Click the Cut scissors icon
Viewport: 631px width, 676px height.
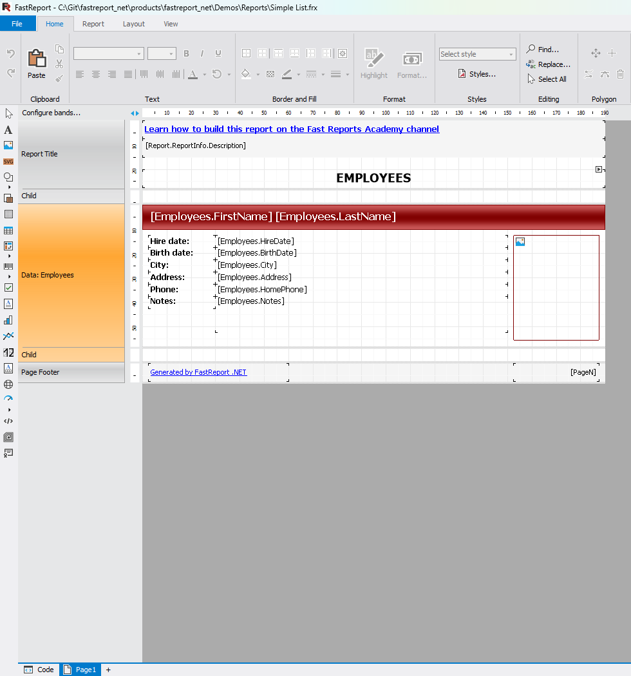(x=59, y=64)
